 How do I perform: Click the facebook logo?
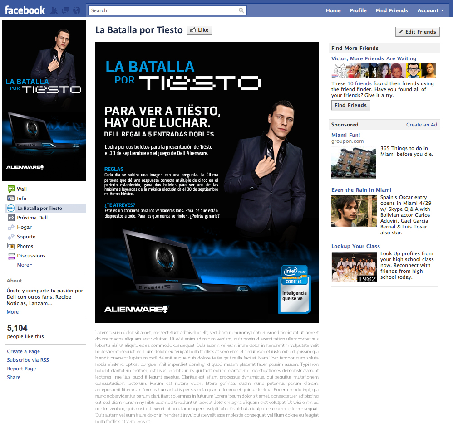point(25,10)
